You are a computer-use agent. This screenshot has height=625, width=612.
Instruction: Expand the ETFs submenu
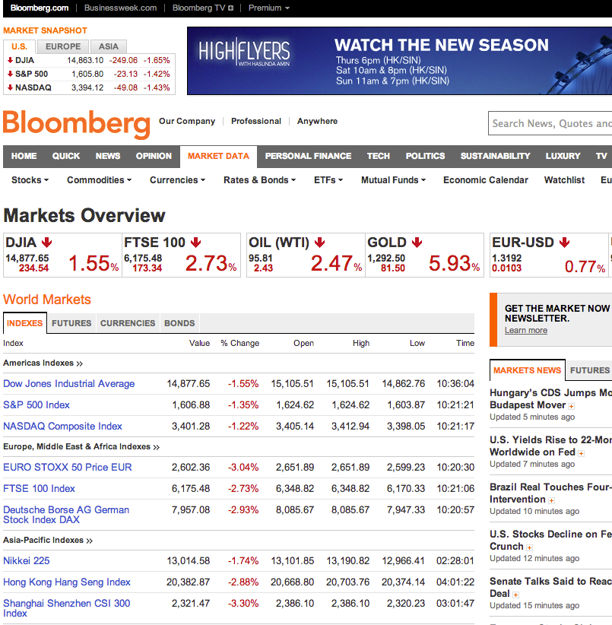pos(328,180)
